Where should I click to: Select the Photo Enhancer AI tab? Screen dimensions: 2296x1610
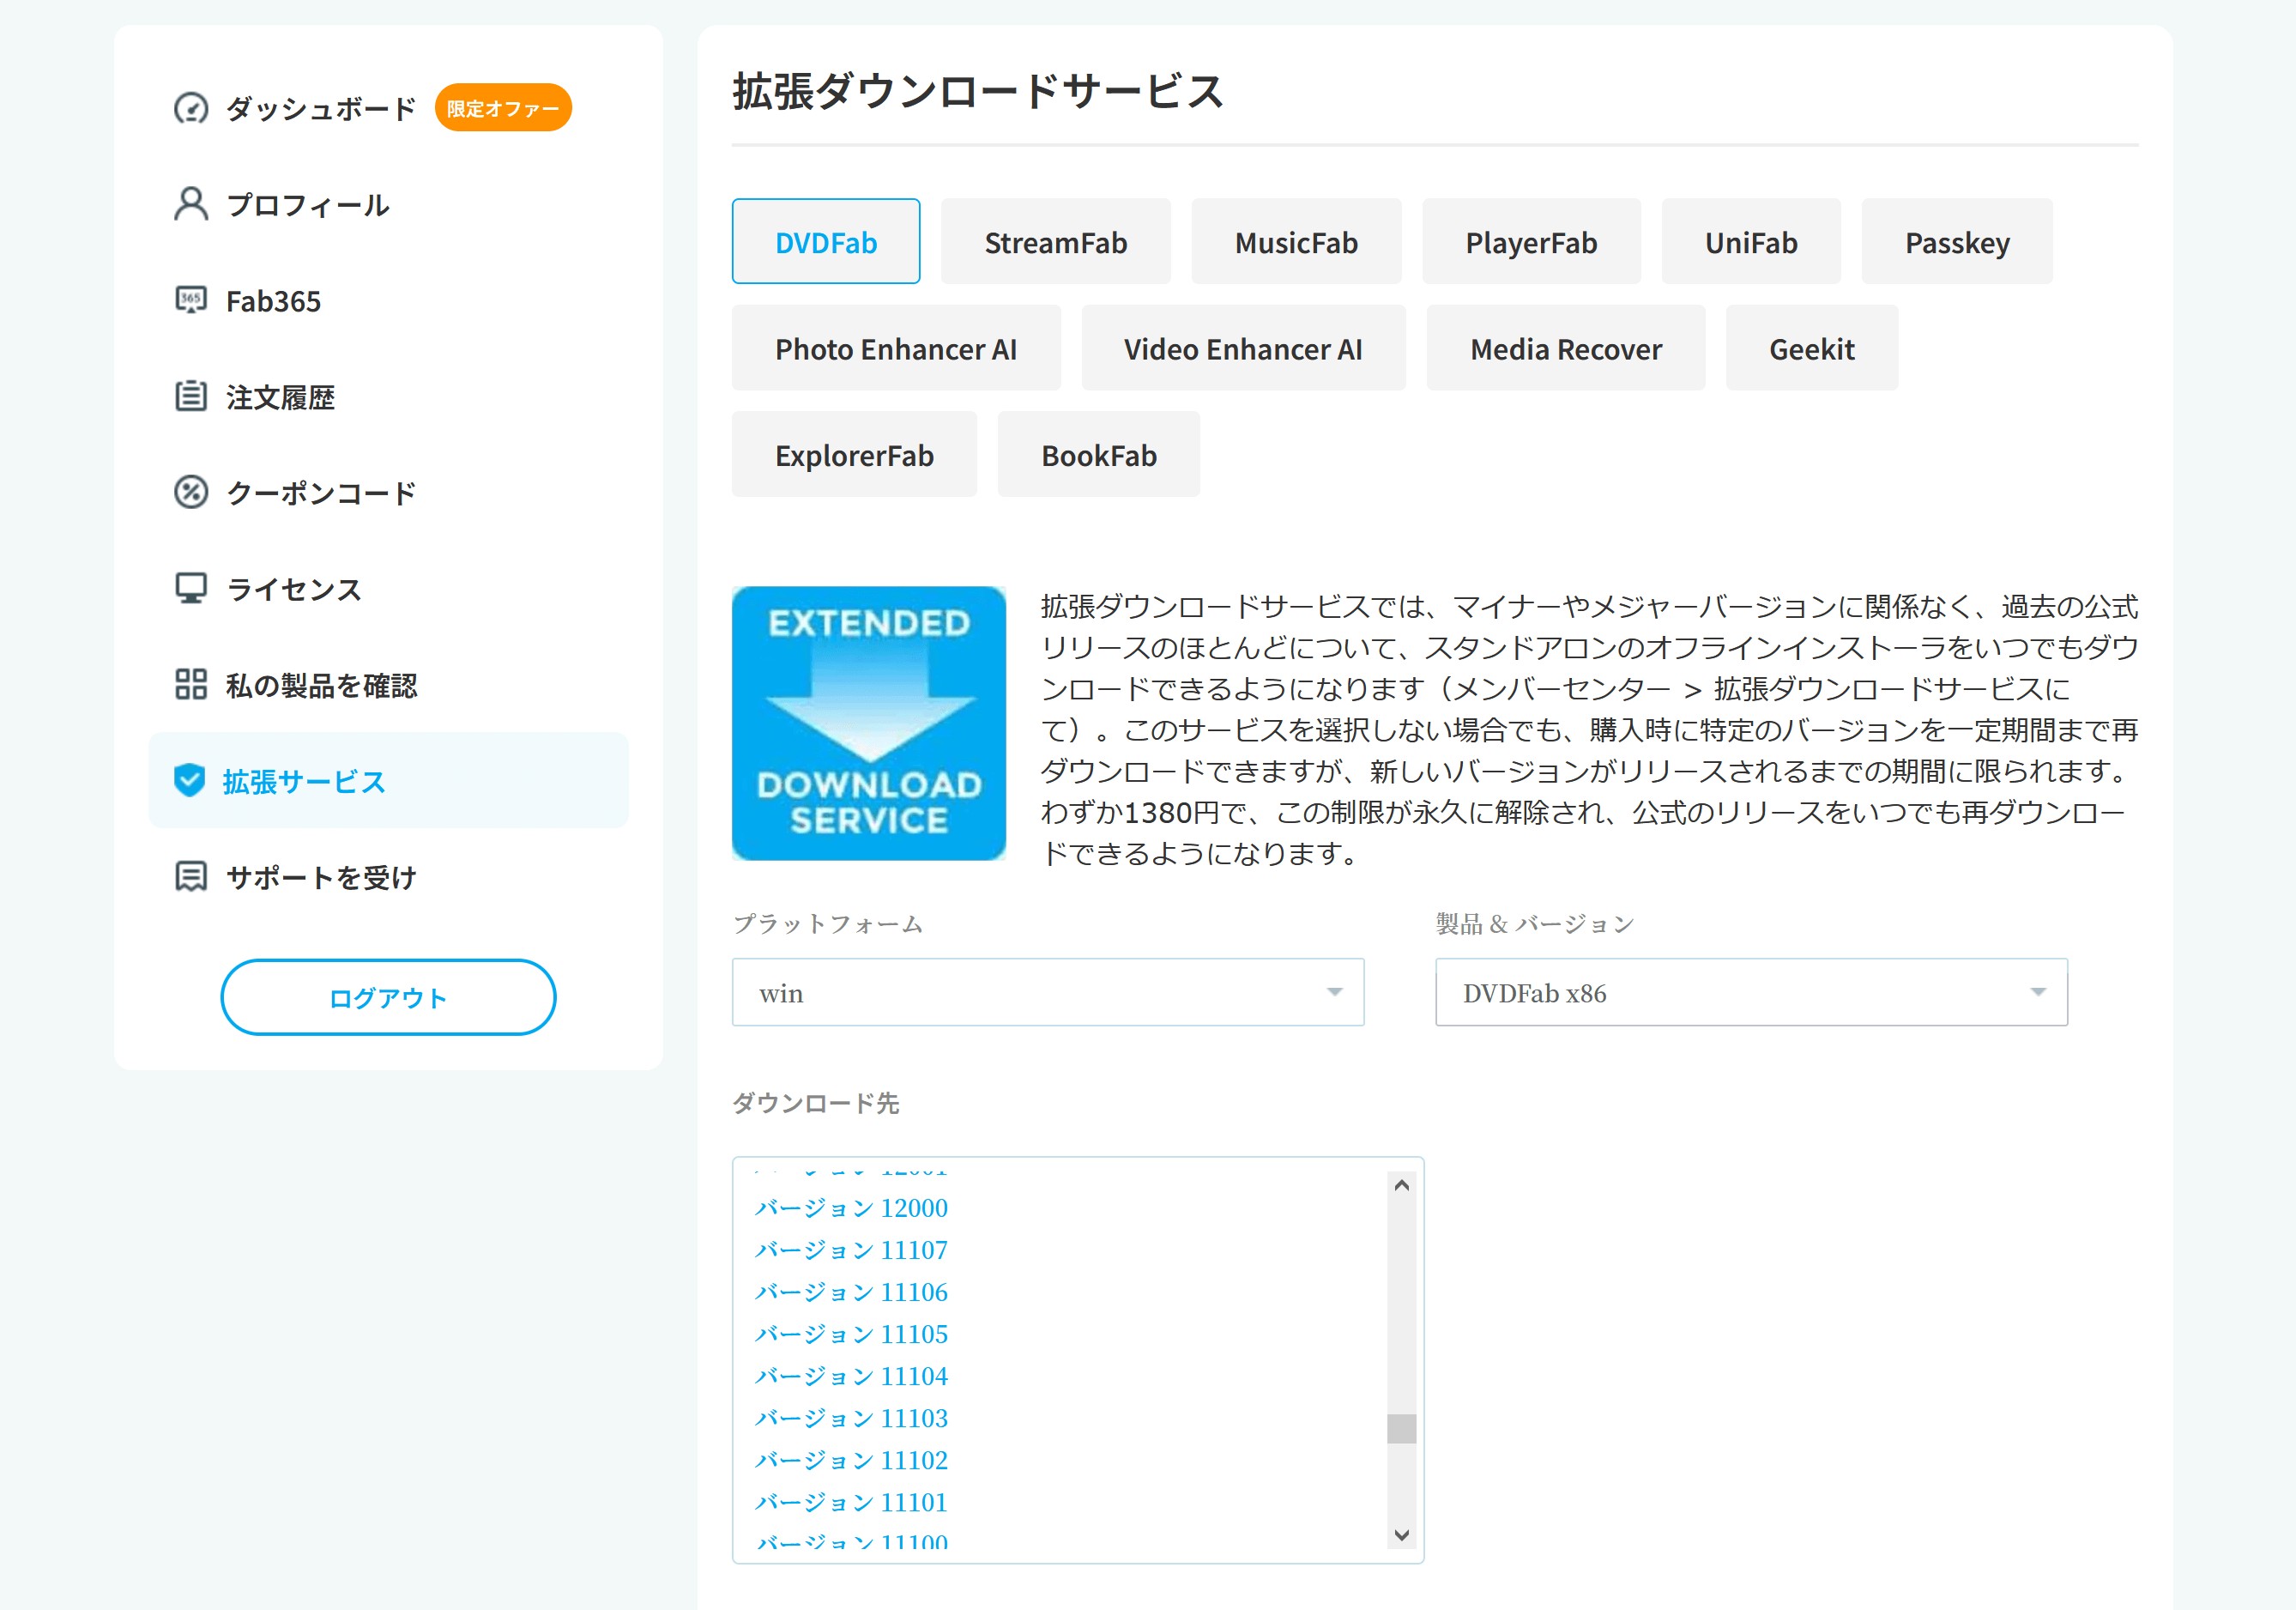point(896,348)
